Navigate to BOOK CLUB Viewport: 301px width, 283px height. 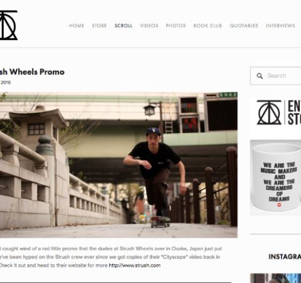coord(208,26)
